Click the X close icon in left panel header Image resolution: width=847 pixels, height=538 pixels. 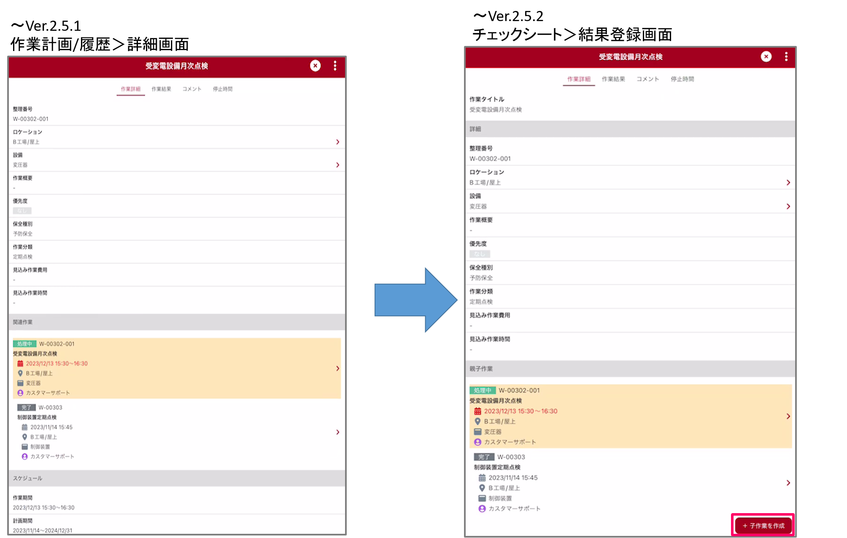point(315,66)
